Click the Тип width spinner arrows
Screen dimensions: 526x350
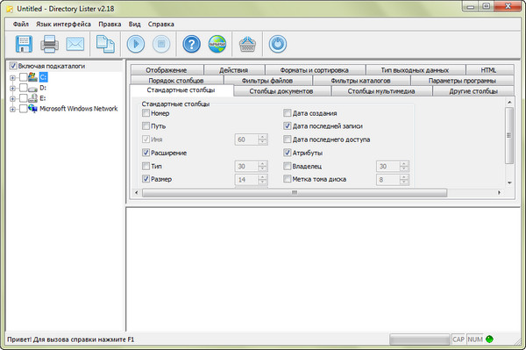click(263, 166)
